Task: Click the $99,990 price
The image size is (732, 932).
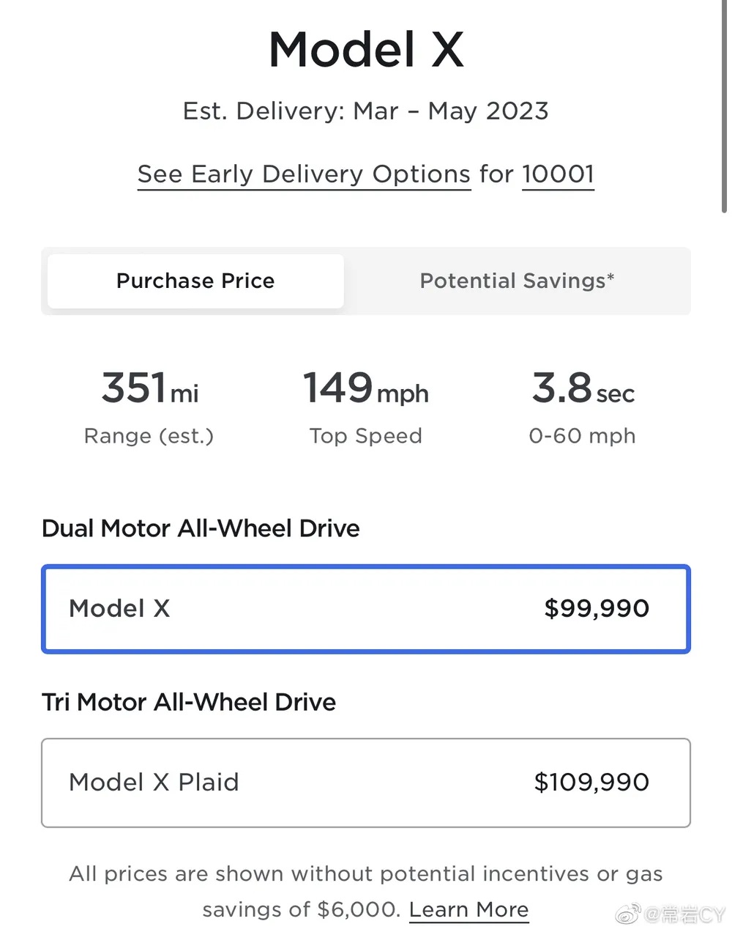Action: point(597,609)
